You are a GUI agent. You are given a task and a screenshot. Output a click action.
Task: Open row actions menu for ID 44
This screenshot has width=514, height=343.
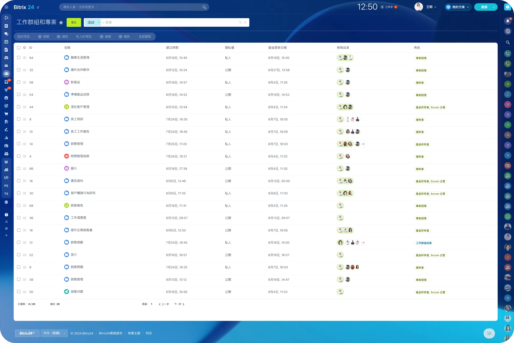coord(25,107)
